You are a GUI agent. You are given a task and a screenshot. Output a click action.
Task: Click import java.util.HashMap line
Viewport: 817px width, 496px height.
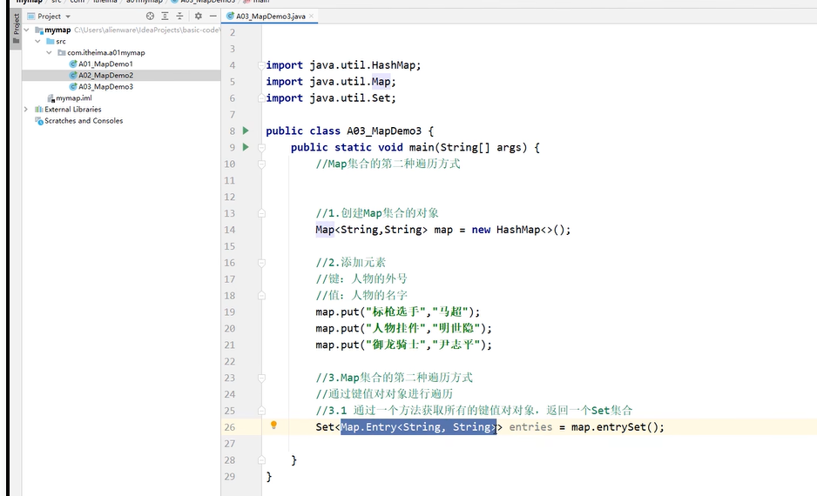343,65
